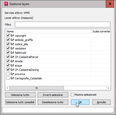Viewport: 116px width, 115px height.
Task: Click the Lr icon of province layer
Action: point(12,74)
